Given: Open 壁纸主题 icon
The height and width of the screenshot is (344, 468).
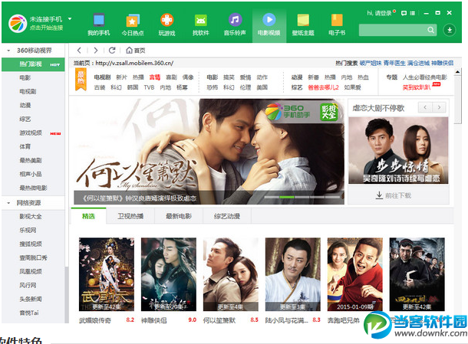Looking at the screenshot, I should point(303,20).
